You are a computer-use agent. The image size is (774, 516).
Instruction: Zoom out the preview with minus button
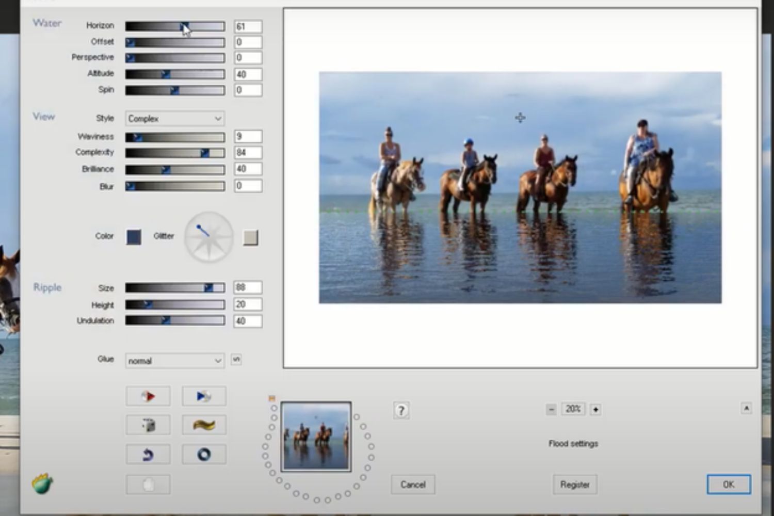(551, 409)
